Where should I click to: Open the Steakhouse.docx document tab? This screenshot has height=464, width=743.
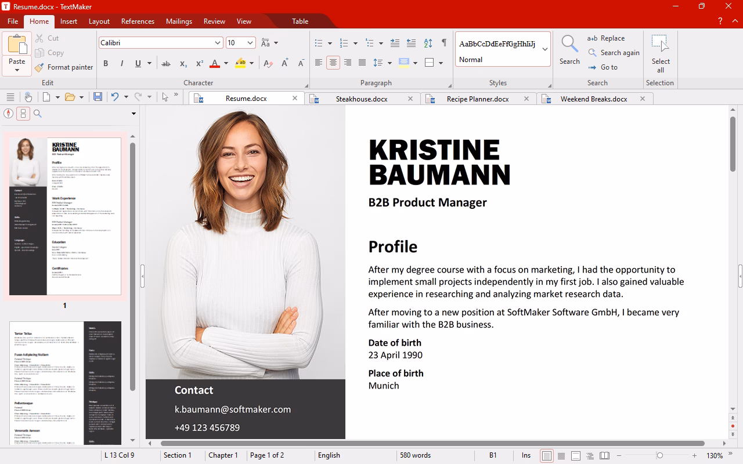[363, 99]
